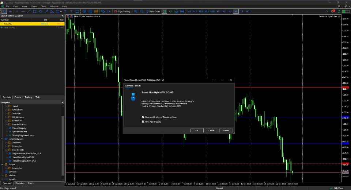Switch chart to bar chart style

(x=164, y=11)
